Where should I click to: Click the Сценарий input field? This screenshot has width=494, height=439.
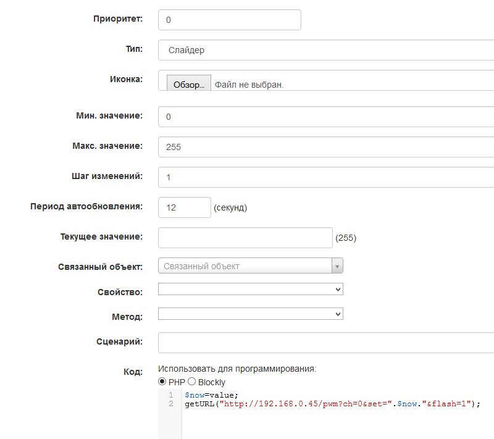[325, 342]
